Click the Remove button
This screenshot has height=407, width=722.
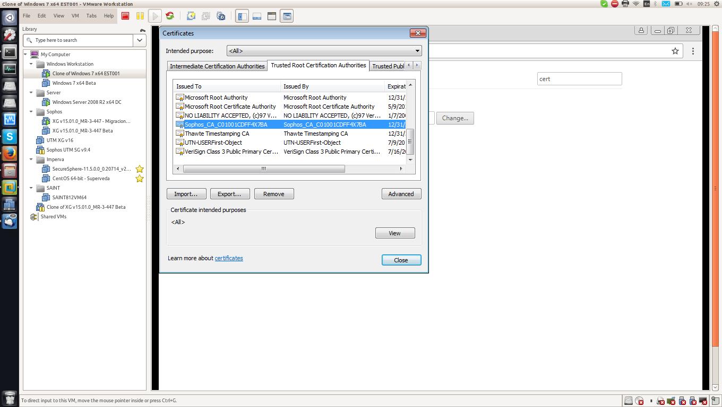point(274,194)
